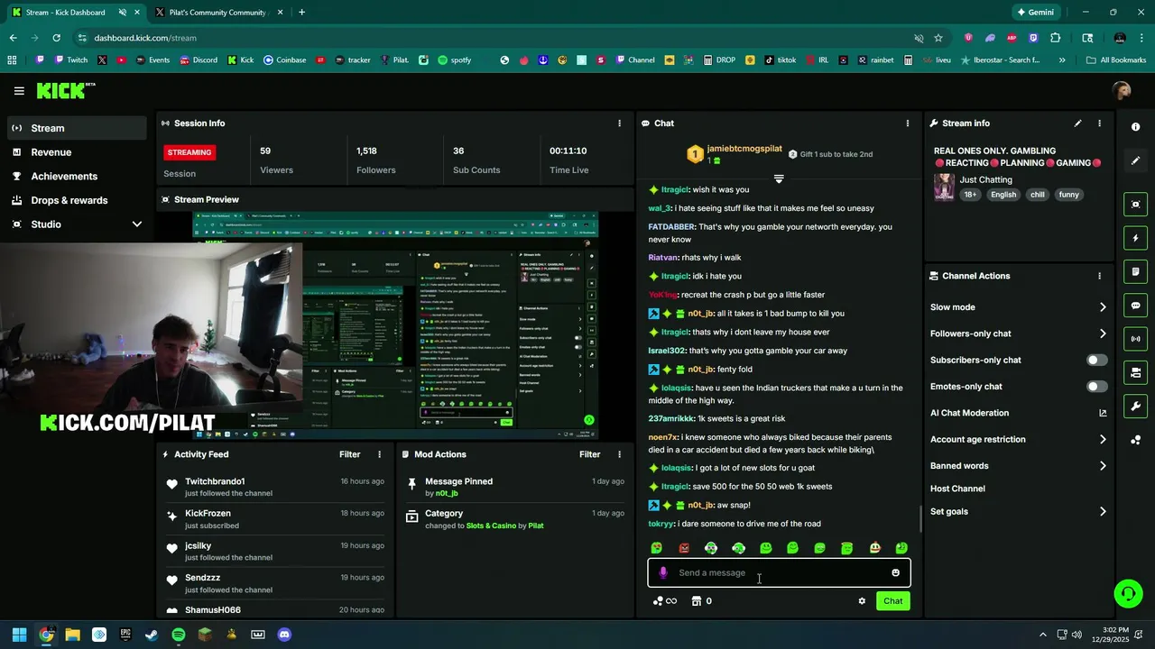This screenshot has height=649, width=1155.
Task: Click the camera screen sidebar icon
Action: click(x=1136, y=372)
